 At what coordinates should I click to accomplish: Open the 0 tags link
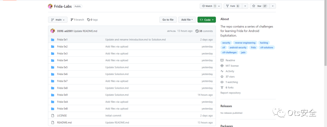click(92, 20)
